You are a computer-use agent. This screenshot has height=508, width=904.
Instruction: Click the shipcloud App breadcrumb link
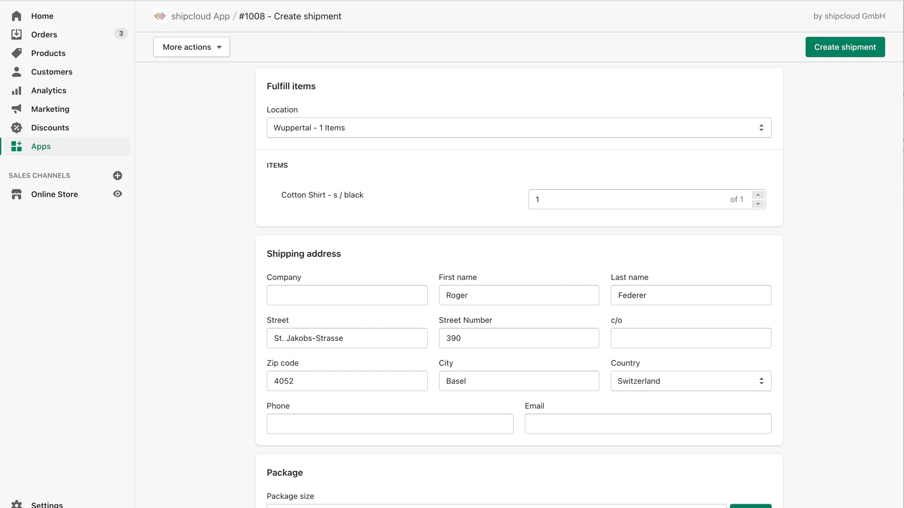[200, 16]
